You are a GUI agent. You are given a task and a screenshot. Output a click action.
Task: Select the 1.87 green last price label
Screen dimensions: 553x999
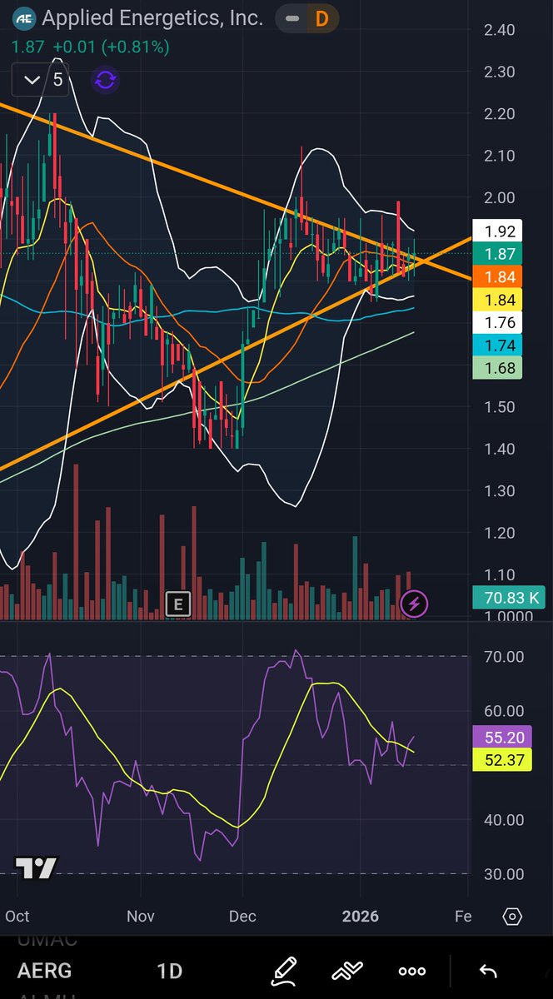point(497,254)
